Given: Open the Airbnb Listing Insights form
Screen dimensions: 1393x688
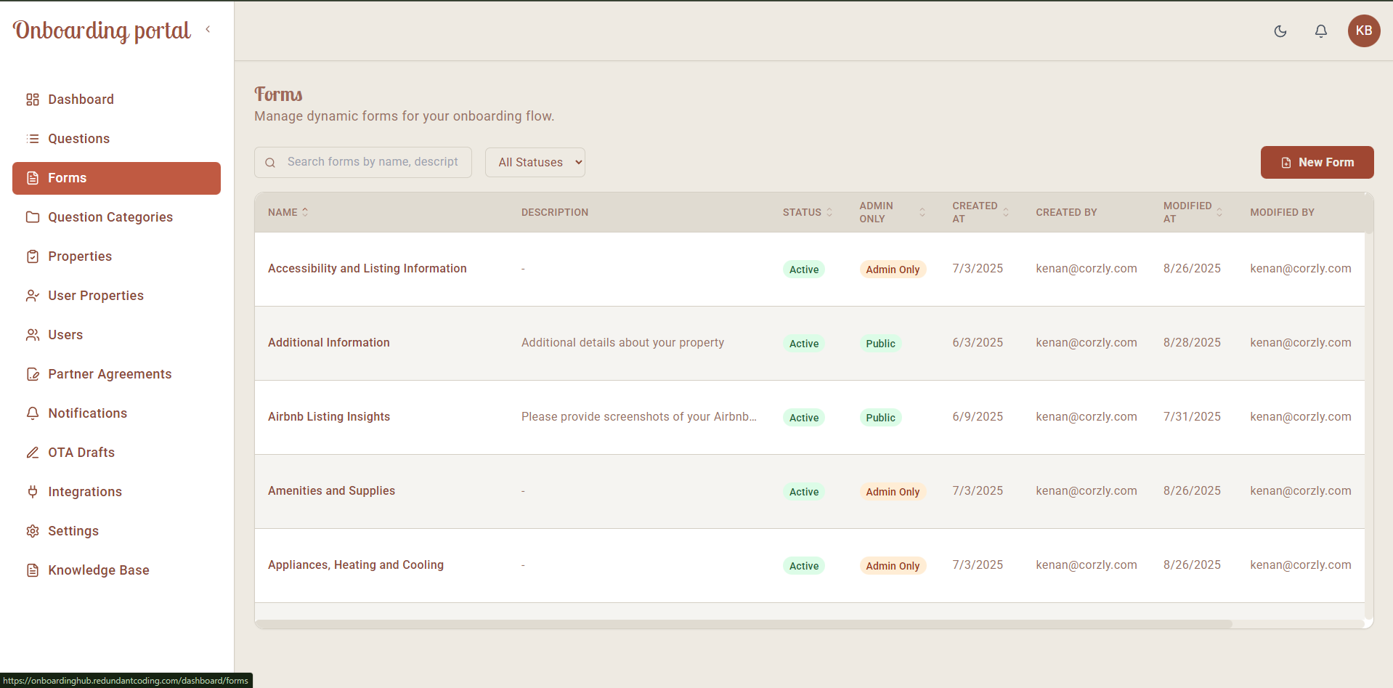Looking at the screenshot, I should [329, 417].
